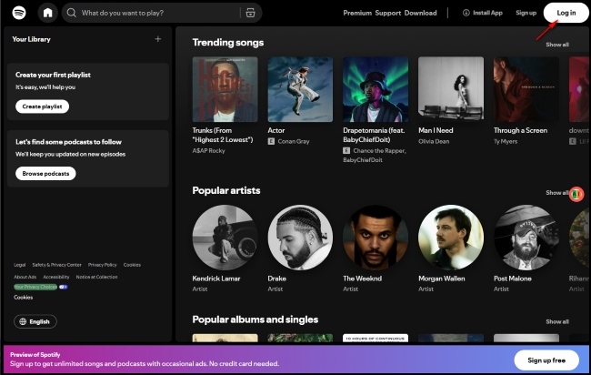Open The Weeknd artist photo
The image size is (591, 375).
[376, 238]
